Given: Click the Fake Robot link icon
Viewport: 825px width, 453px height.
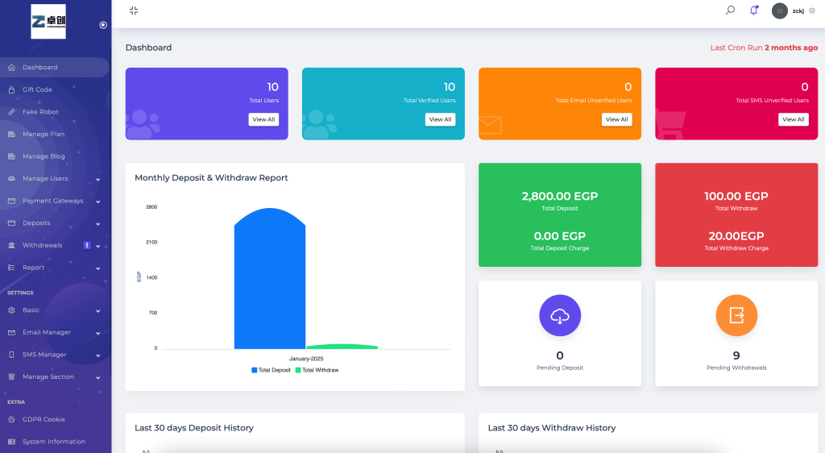Looking at the screenshot, I should point(11,111).
